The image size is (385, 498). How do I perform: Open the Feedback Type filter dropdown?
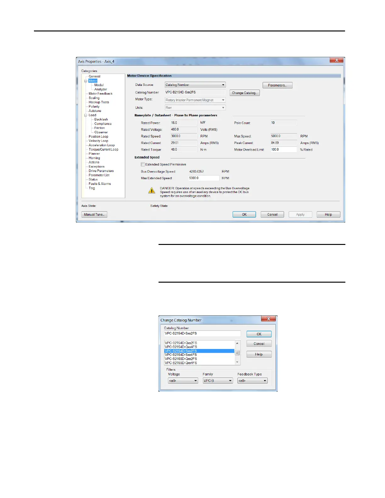click(252, 381)
